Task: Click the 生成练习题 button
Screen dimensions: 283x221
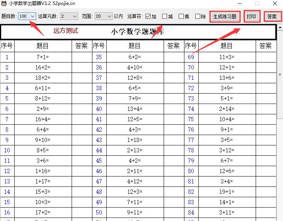Action: click(225, 17)
